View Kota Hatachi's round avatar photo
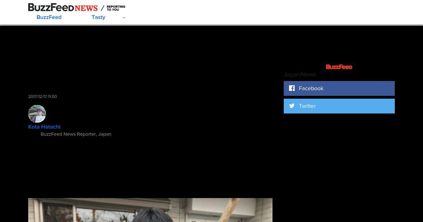 (x=37, y=114)
